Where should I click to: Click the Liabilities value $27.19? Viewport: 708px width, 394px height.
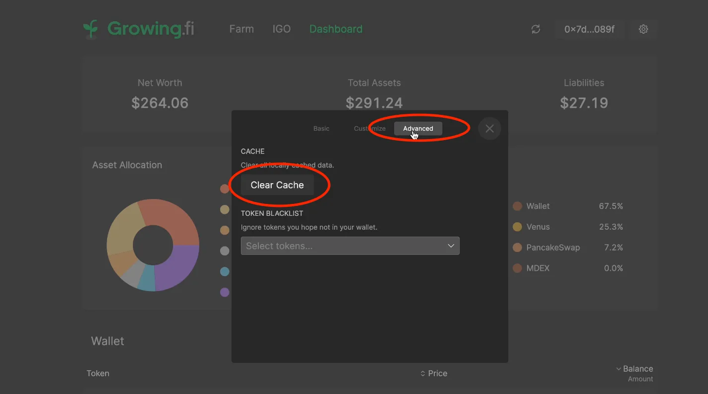[584, 103]
